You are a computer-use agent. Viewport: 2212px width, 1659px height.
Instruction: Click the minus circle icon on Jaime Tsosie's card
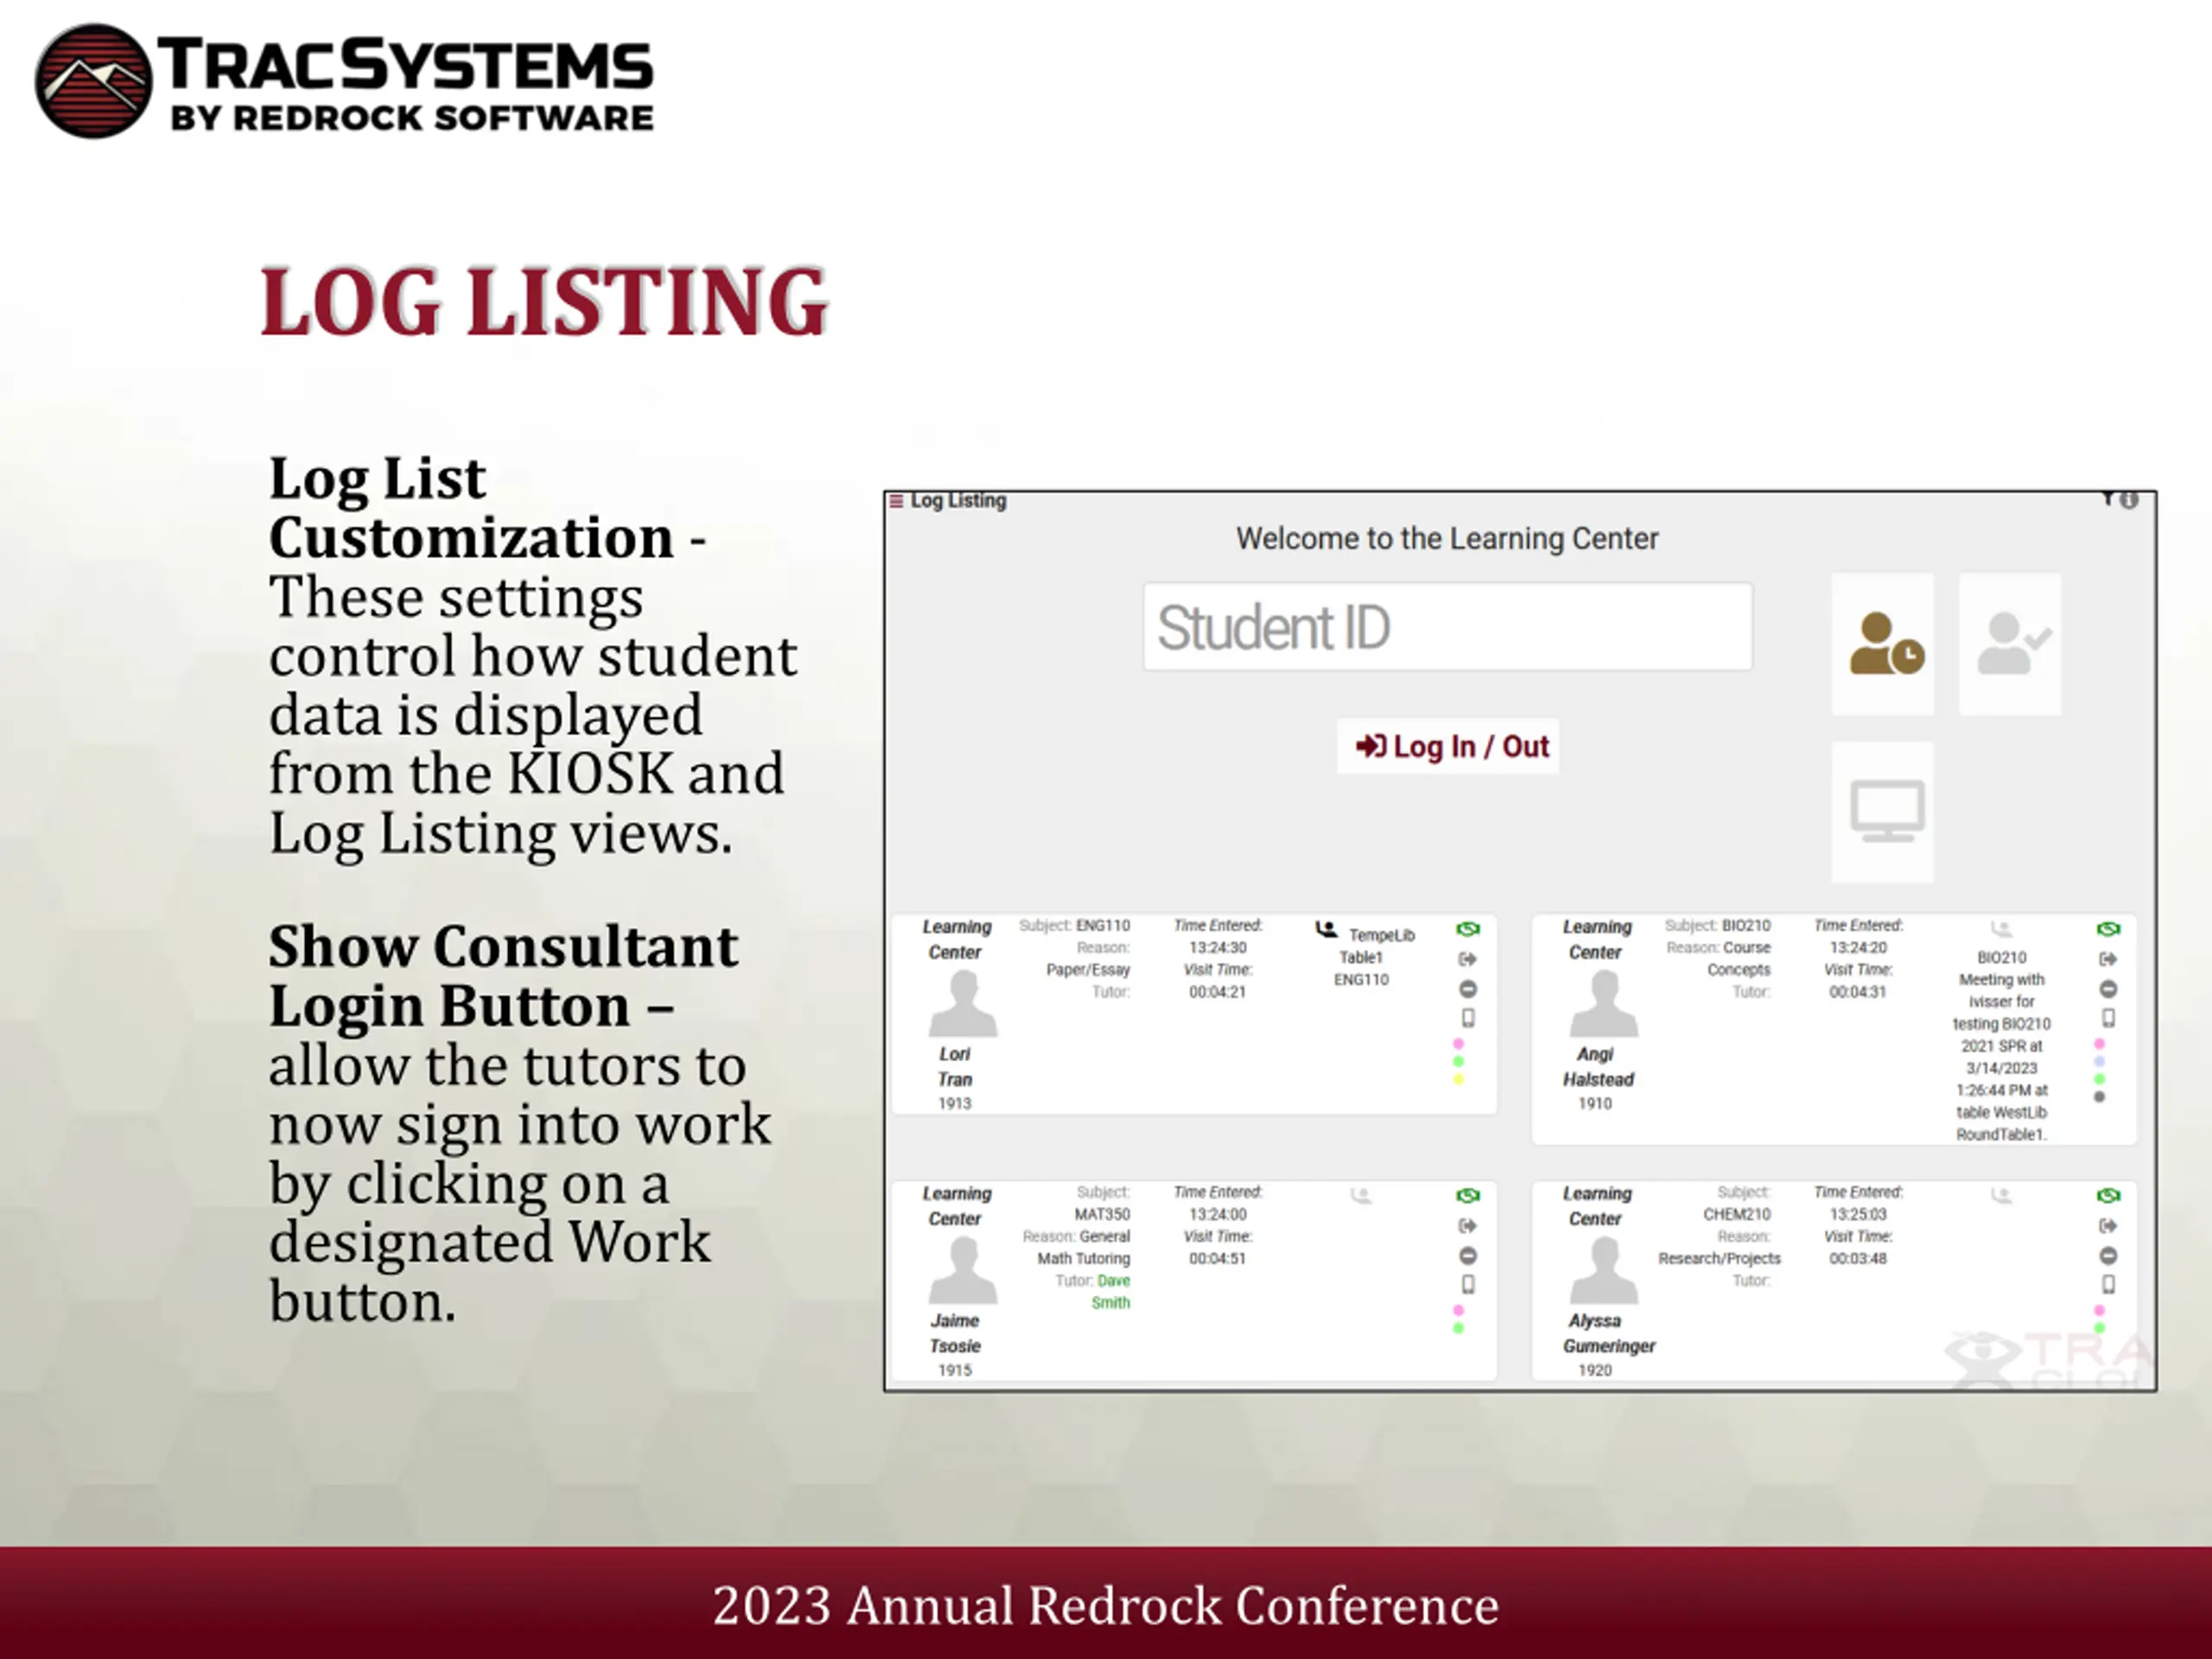[x=1468, y=1256]
